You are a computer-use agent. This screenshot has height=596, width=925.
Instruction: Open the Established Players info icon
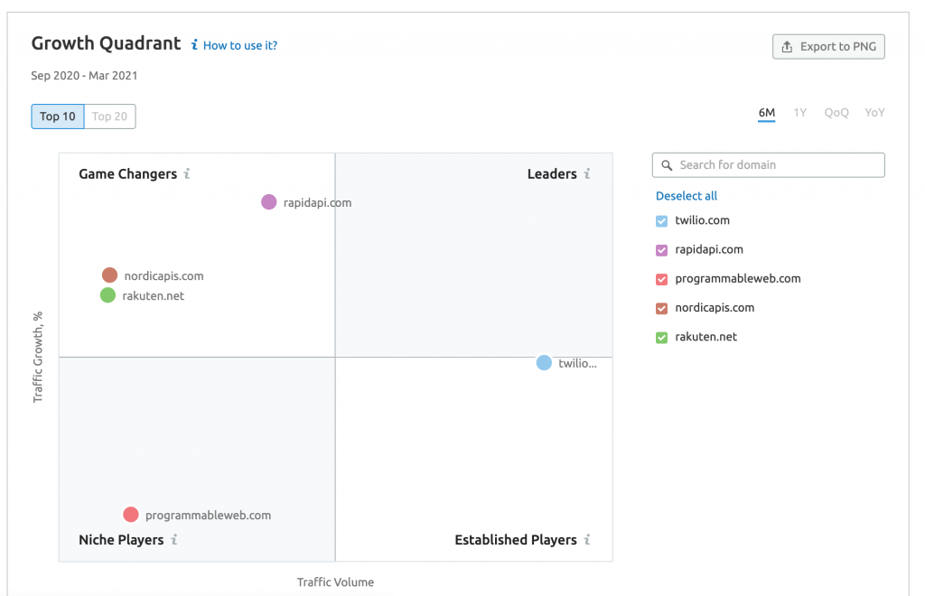click(587, 539)
